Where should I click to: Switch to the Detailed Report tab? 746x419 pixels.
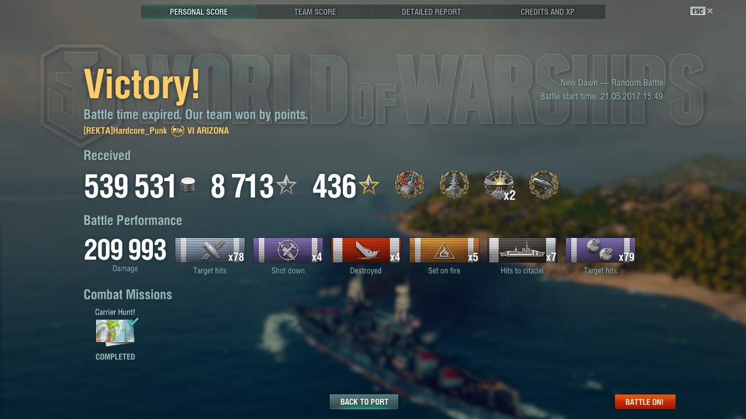tap(431, 11)
